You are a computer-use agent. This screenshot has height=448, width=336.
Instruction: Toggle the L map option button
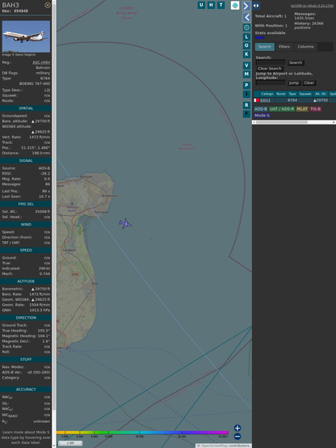point(246,37)
